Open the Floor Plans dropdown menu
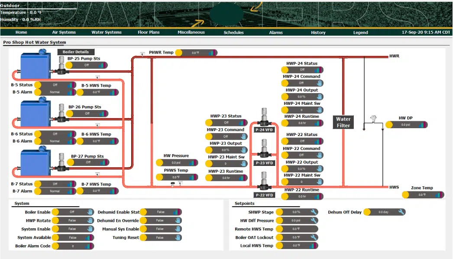453x259 pixels. pyautogui.click(x=149, y=32)
